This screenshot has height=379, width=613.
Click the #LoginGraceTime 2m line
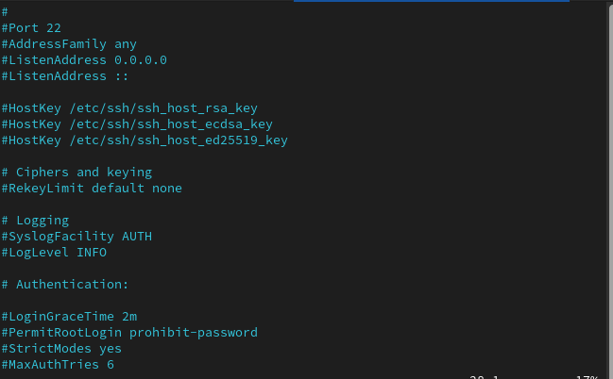[69, 316]
